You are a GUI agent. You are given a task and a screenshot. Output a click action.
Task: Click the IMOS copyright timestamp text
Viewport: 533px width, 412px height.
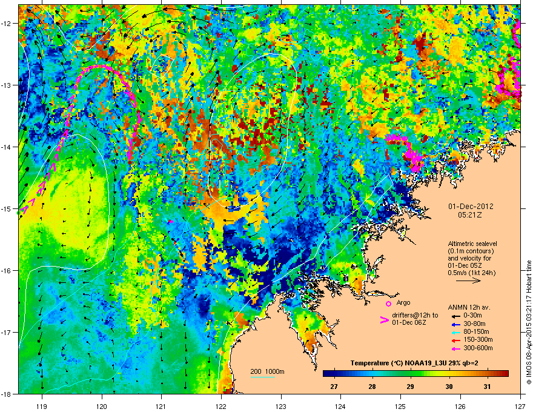(x=529, y=322)
